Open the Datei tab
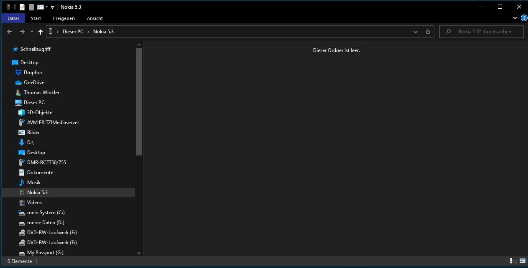The image size is (528, 268). (13, 18)
